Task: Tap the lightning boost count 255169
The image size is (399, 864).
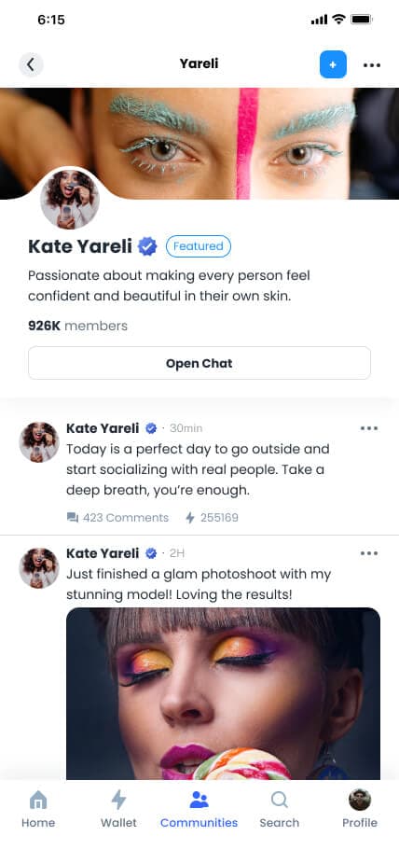Action: 212,518
